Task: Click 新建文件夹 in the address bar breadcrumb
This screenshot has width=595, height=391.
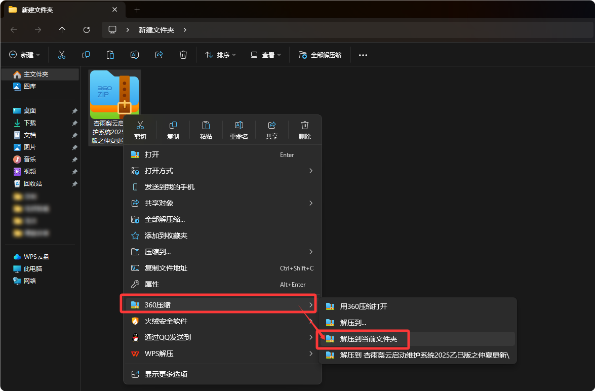Action: [x=156, y=29]
